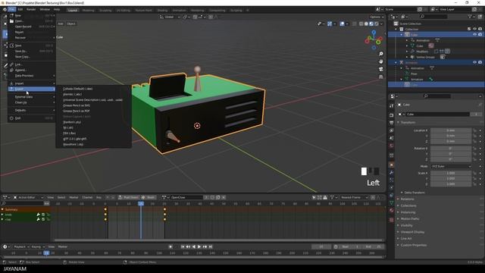Hide Armature via eye icon
Viewport: 485px width, 273px height.
point(474,62)
